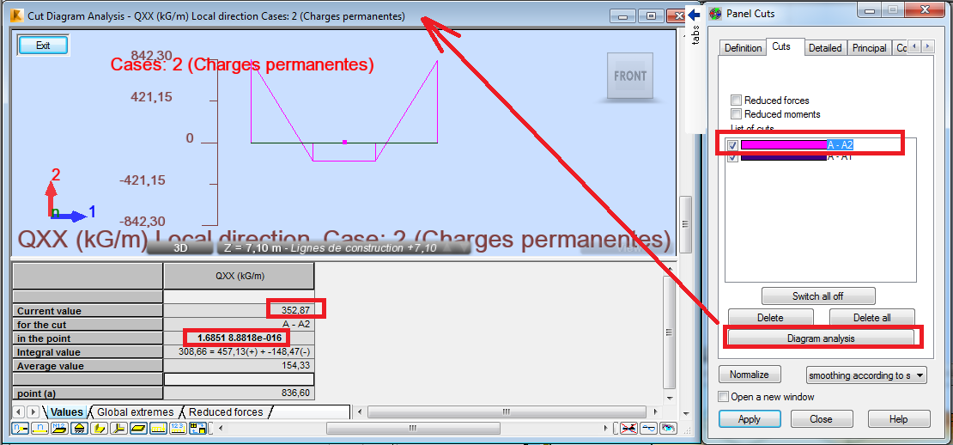The image size is (953, 445).
Task: Click the Help button
Action: pyautogui.click(x=898, y=419)
